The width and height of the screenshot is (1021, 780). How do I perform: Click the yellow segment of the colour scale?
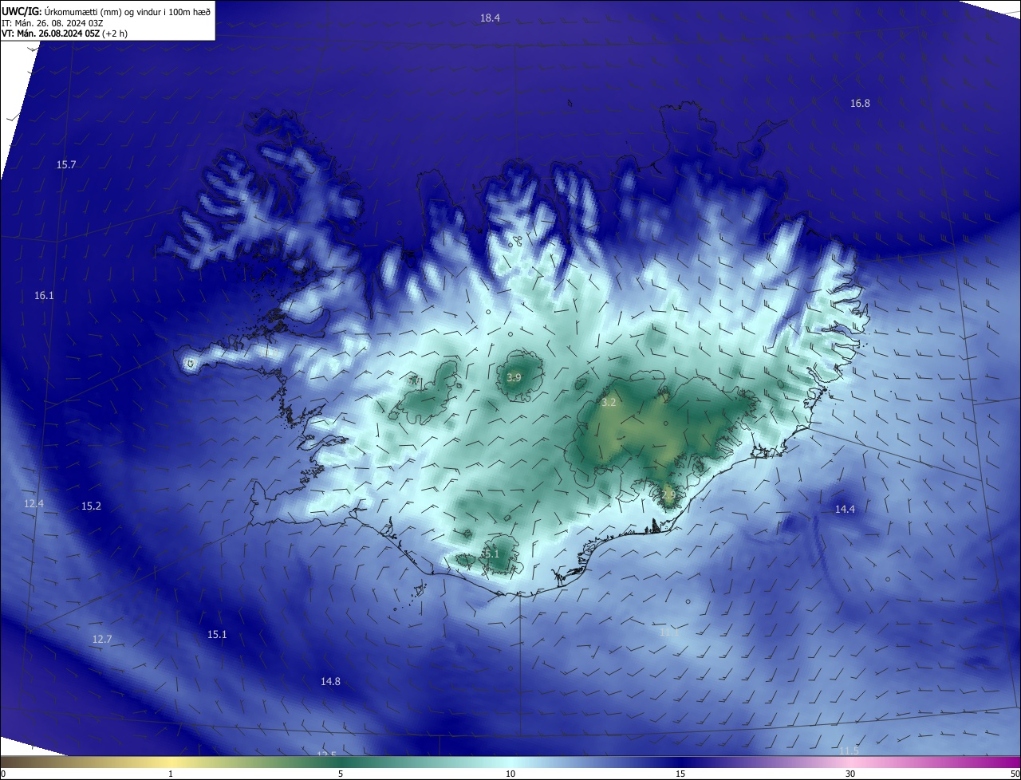pyautogui.click(x=170, y=762)
